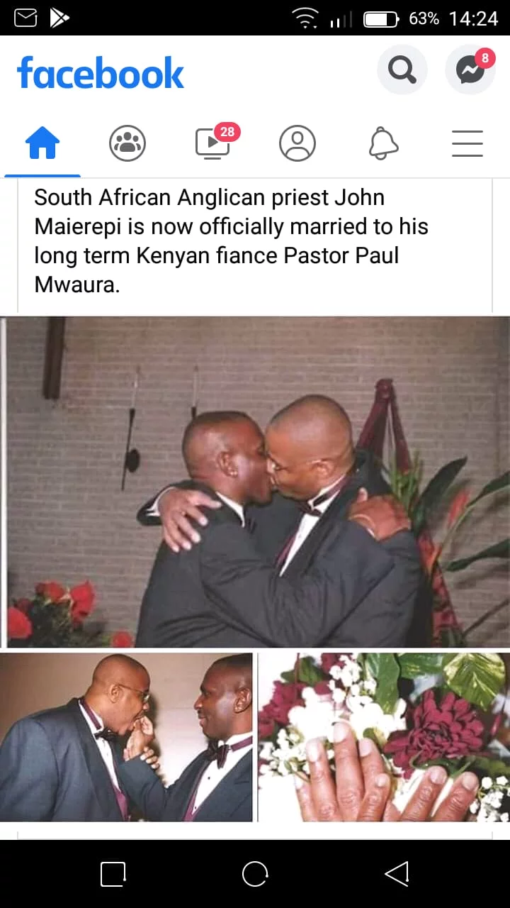Image resolution: width=510 pixels, height=908 pixels.
Task: Tap the mail notification icon in status bar
Action: tap(25, 18)
